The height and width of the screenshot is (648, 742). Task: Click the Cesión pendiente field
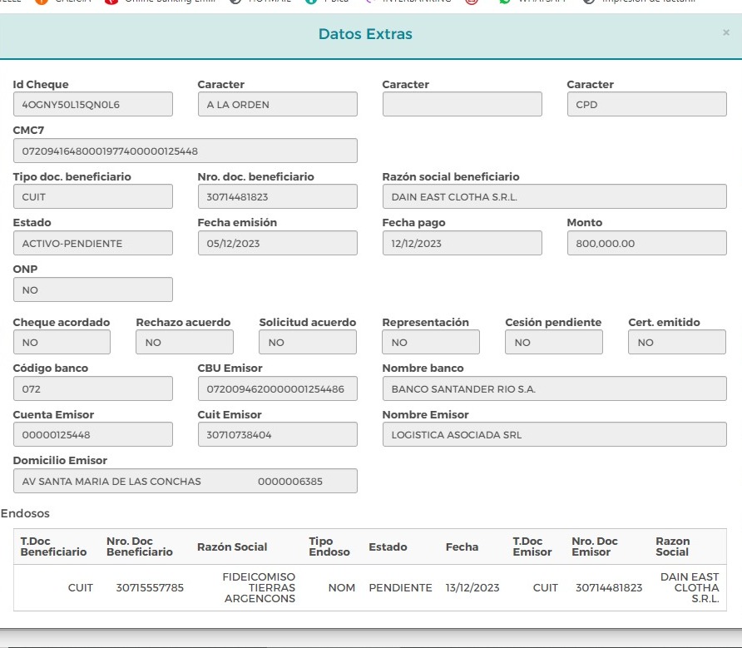pyautogui.click(x=554, y=342)
